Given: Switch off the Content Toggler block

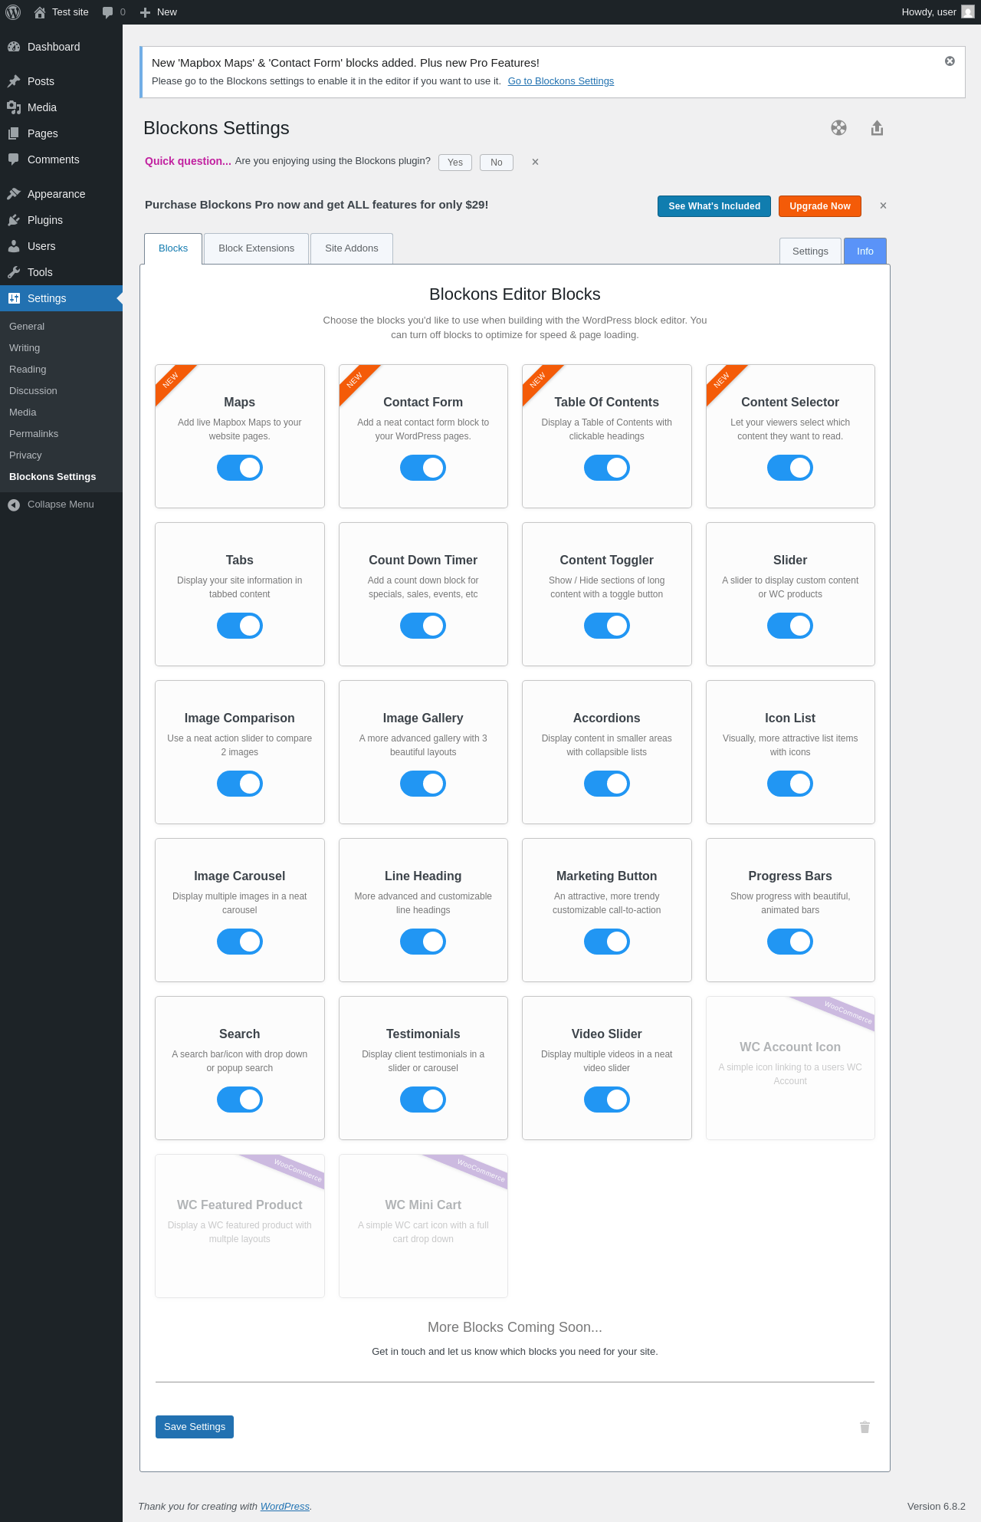Looking at the screenshot, I should (607, 626).
